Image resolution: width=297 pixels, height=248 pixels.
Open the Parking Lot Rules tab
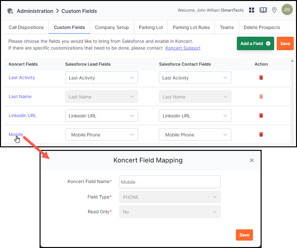[191, 27]
